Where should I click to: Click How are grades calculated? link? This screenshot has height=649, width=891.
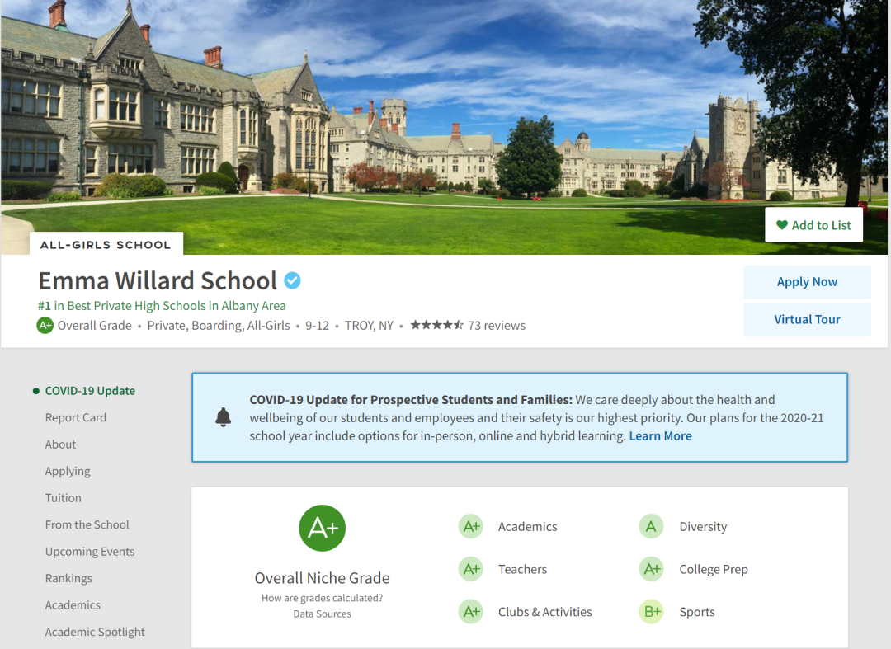pyautogui.click(x=323, y=598)
